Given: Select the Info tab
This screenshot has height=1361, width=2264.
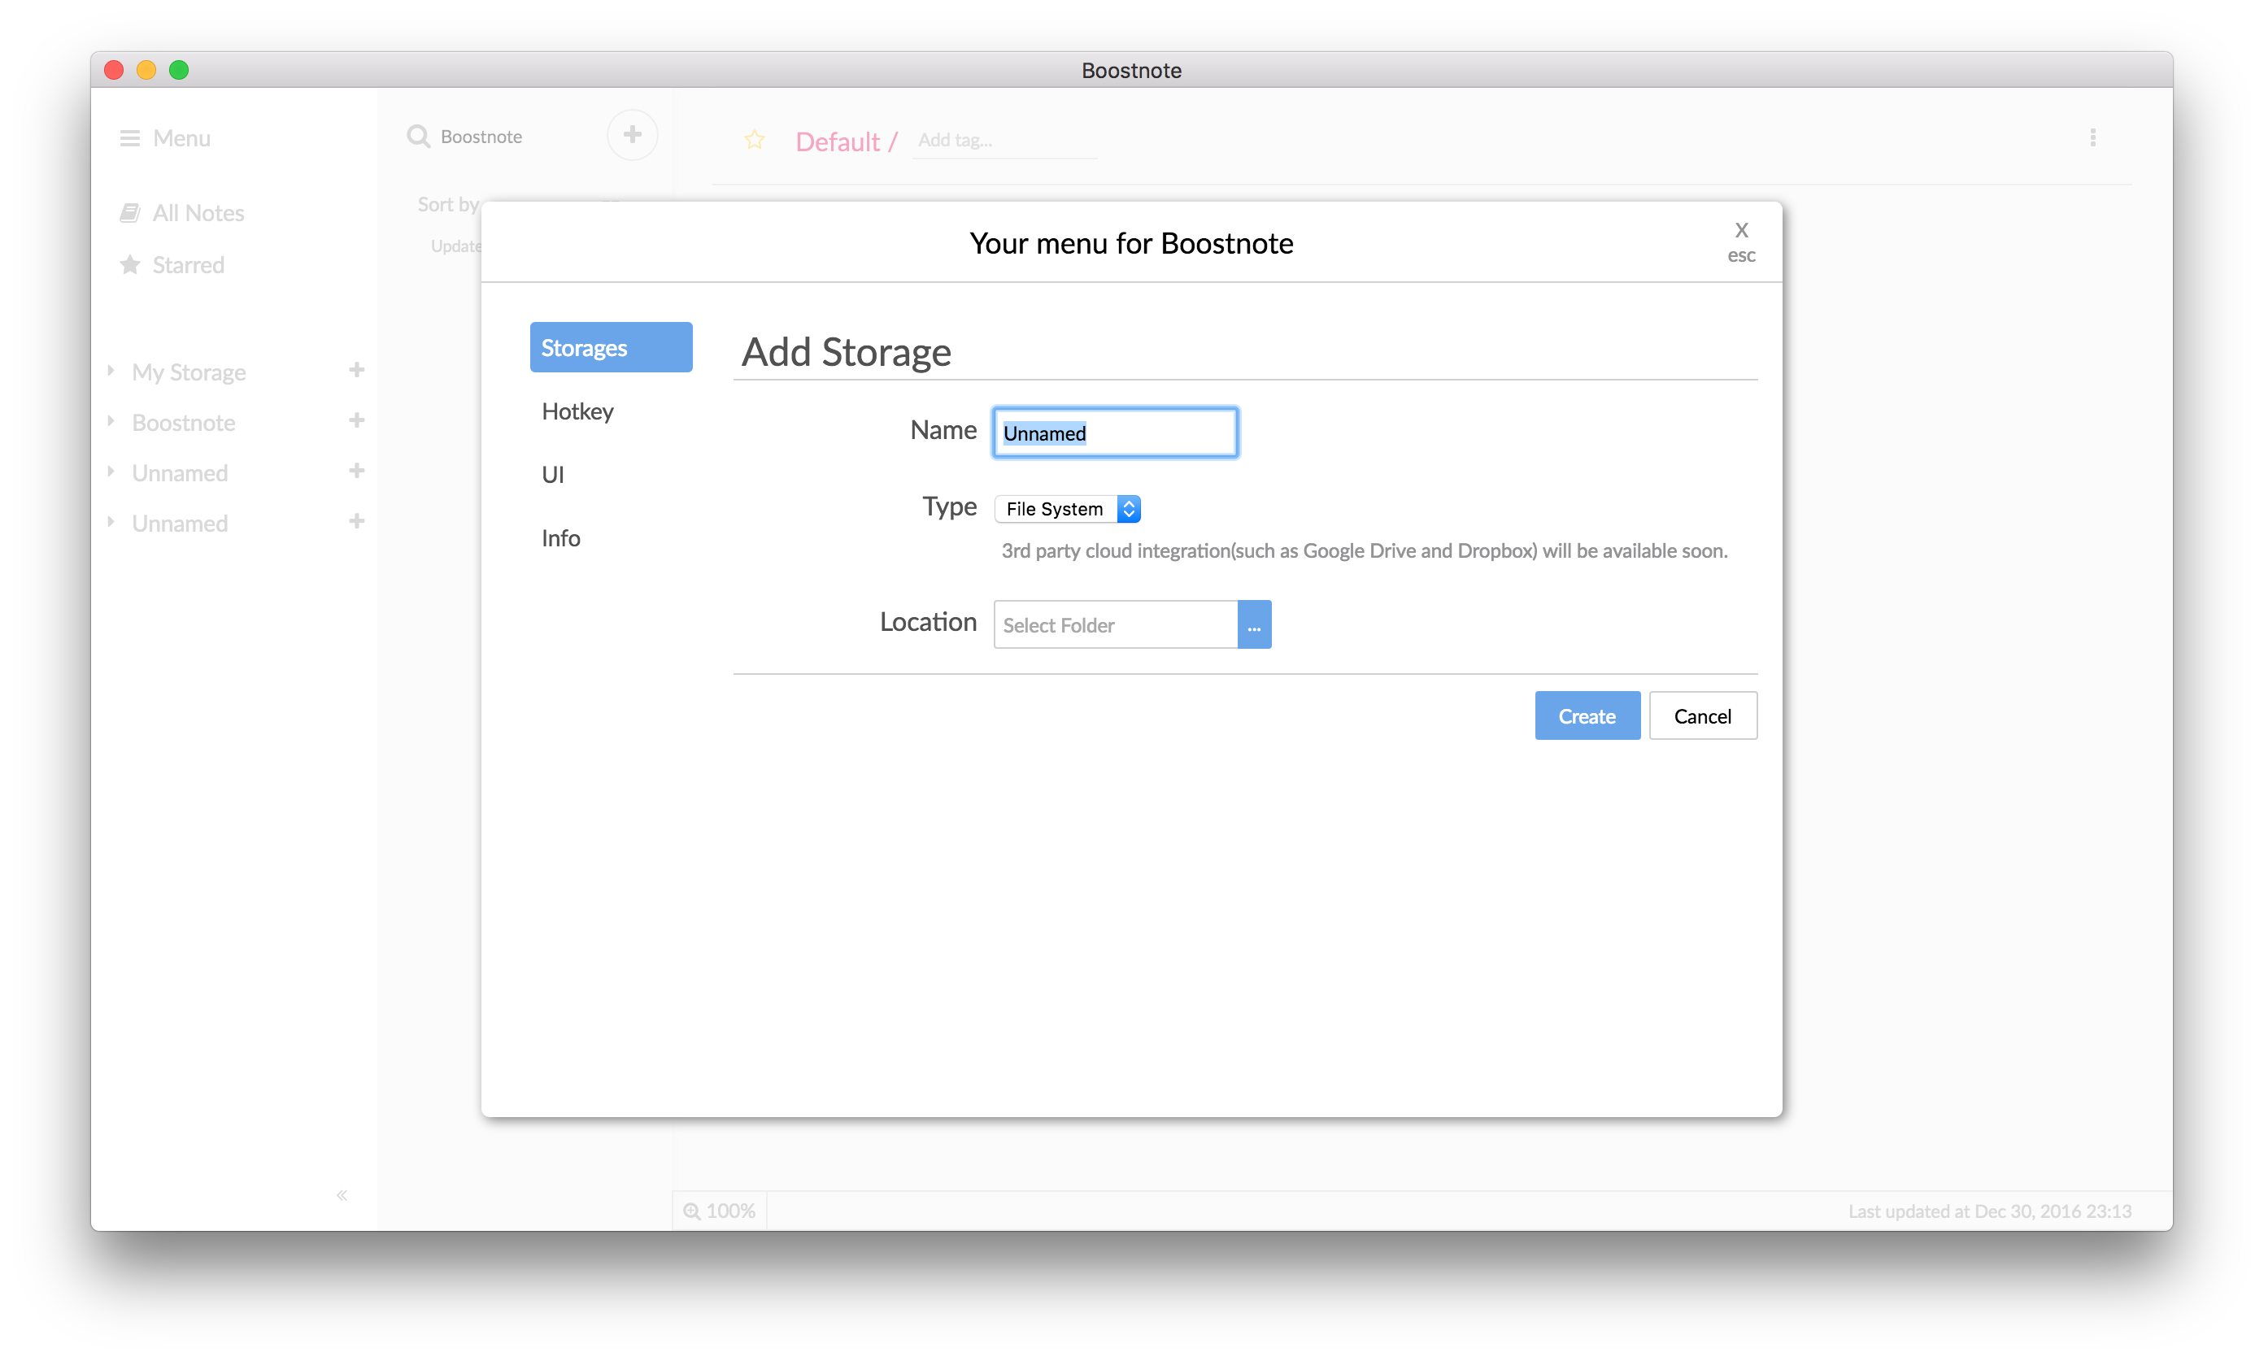Looking at the screenshot, I should (x=560, y=538).
